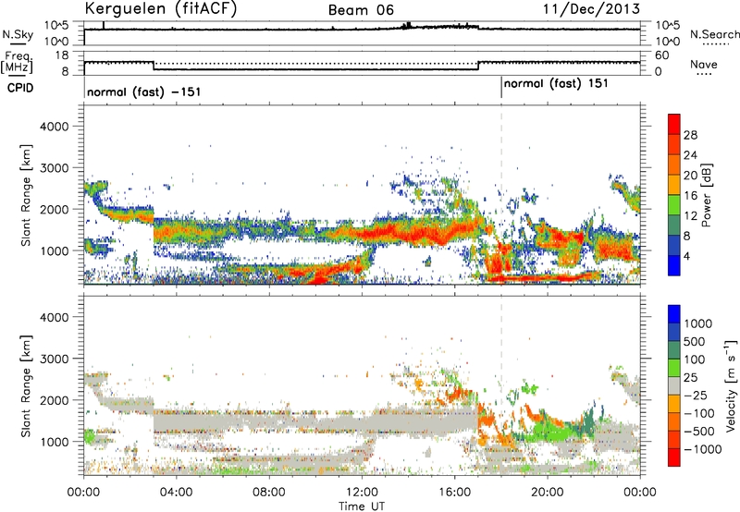Click the '16:00' time axis tick

[454, 493]
